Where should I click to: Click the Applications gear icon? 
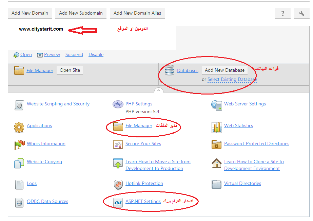(x=19, y=127)
